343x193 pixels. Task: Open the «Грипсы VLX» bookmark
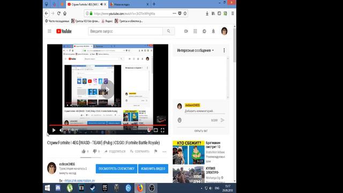pyautogui.click(x=85, y=21)
